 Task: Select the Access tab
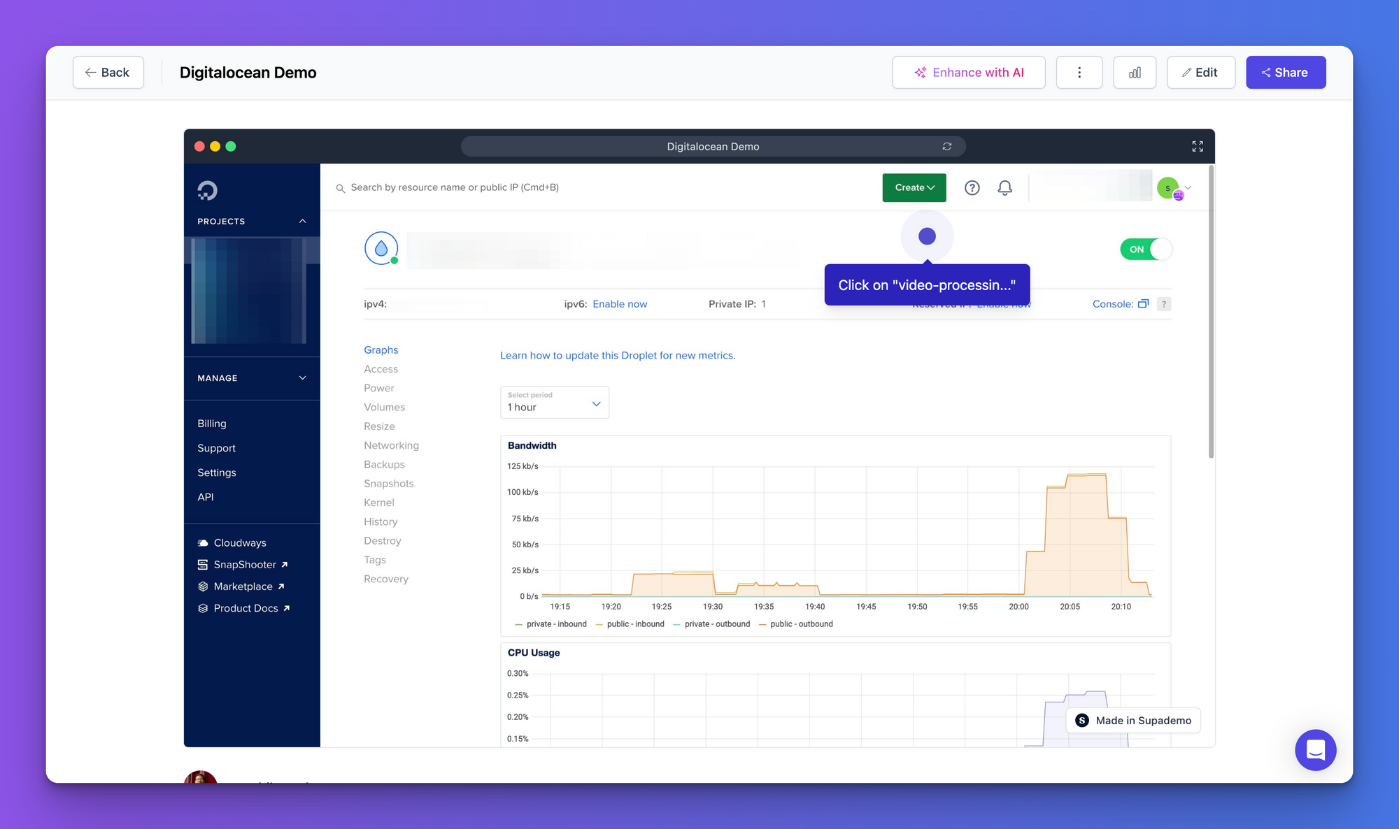tap(381, 369)
